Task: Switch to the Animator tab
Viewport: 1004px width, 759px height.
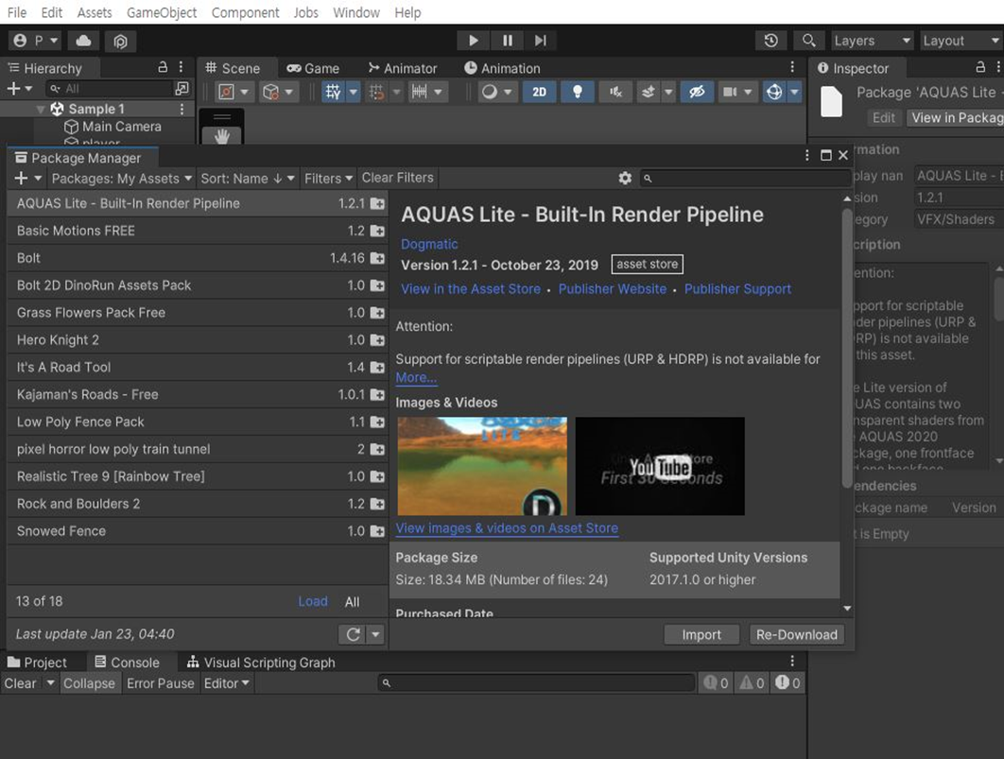Action: pos(403,68)
